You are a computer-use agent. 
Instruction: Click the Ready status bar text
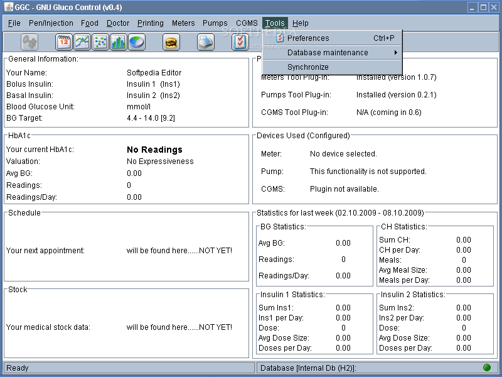pos(18,368)
